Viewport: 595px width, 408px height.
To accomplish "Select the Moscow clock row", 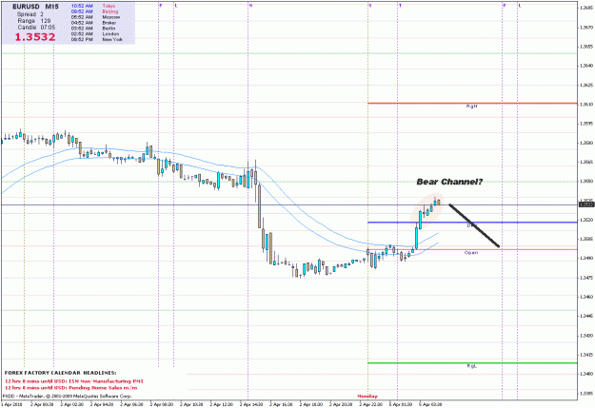I will [95, 17].
